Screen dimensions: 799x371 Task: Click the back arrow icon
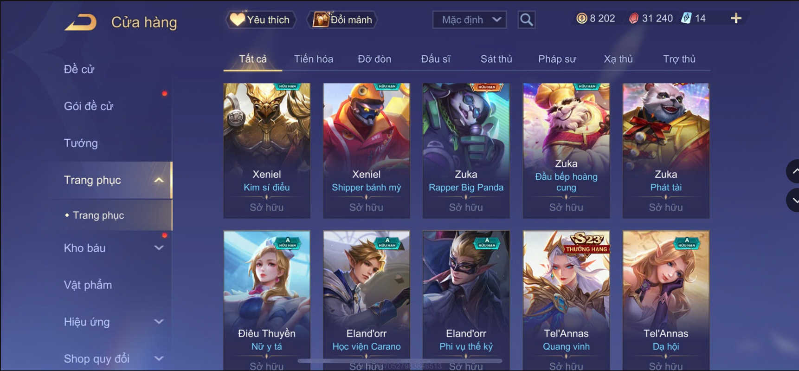[x=81, y=22]
